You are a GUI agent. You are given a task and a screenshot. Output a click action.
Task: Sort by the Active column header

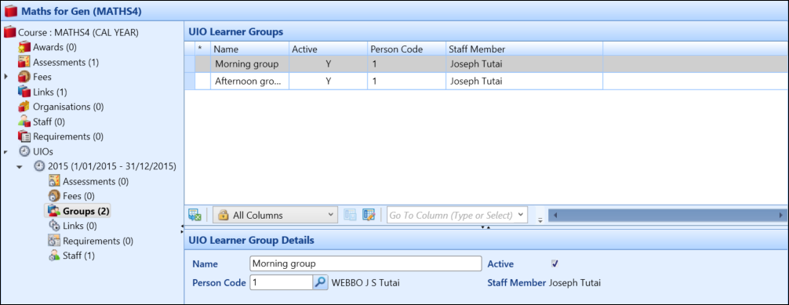pos(328,49)
